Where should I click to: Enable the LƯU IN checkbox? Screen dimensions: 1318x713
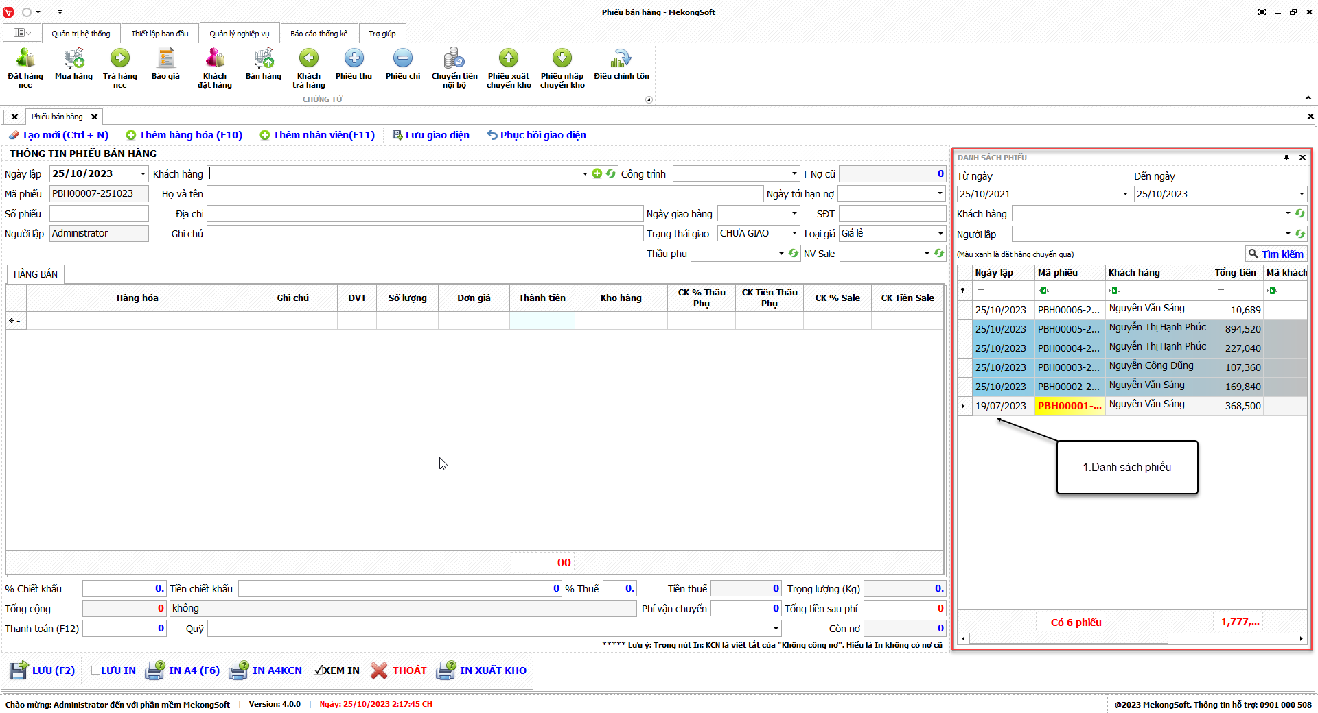pyautogui.click(x=96, y=670)
